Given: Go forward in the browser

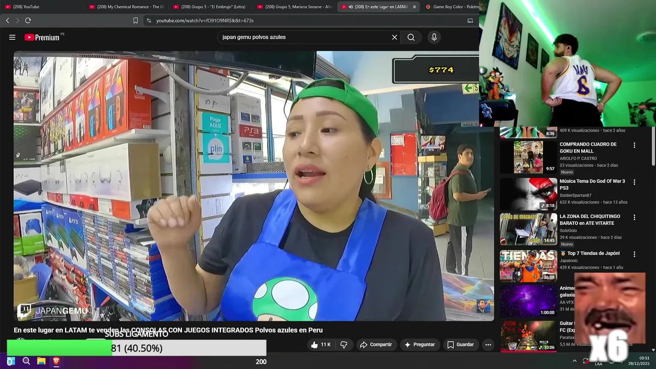Looking at the screenshot, I should 17,20.
